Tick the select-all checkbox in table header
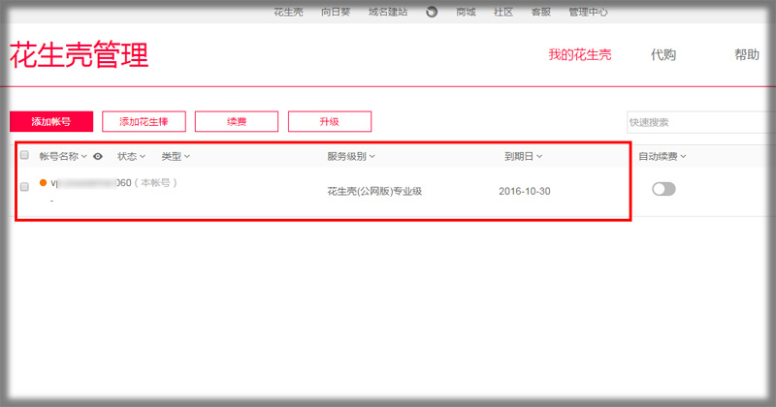Image resolution: width=776 pixels, height=407 pixels. click(24, 155)
